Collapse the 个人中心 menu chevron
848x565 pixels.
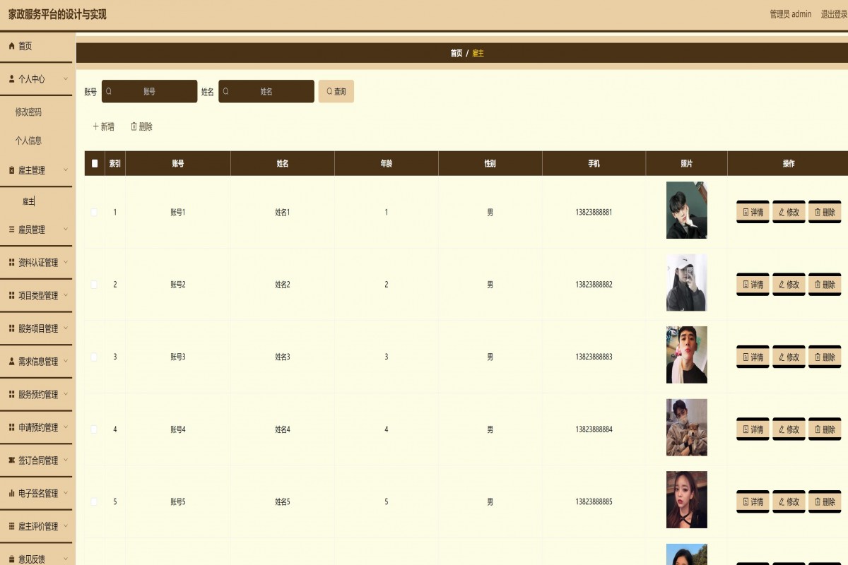66,78
